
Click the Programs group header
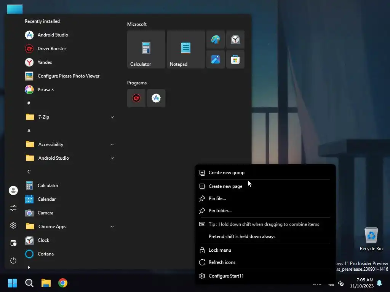pyautogui.click(x=137, y=83)
